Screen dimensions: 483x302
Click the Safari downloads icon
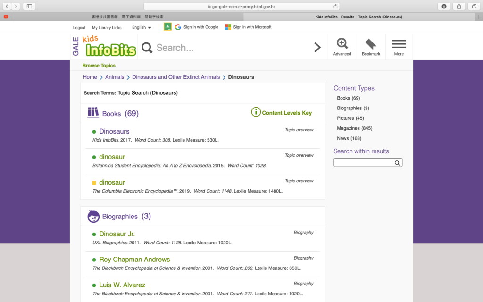444,6
